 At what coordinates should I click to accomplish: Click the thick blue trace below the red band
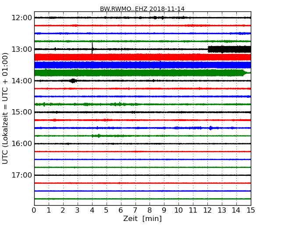point(142,65)
